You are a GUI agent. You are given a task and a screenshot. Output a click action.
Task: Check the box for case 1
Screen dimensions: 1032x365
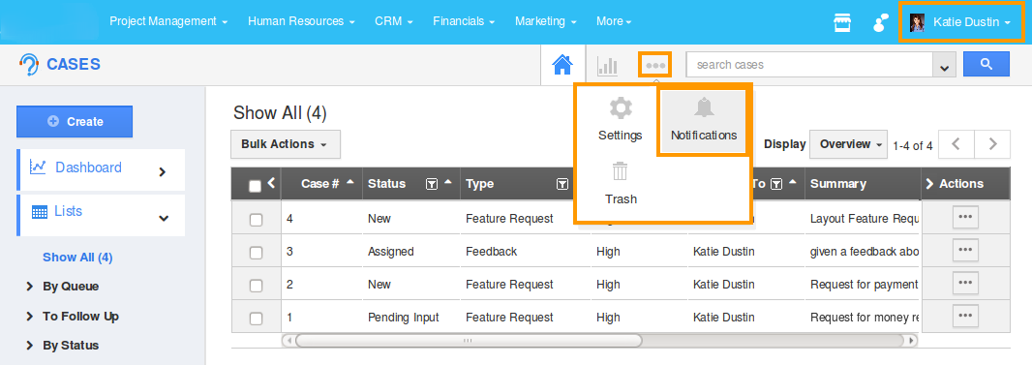[x=256, y=319]
